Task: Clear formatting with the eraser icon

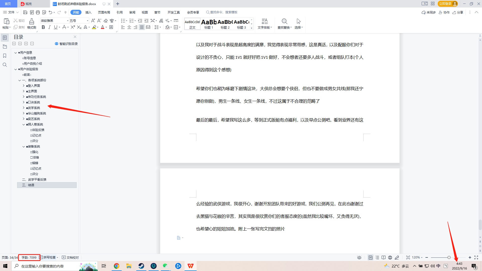Action: pyautogui.click(x=106, y=21)
